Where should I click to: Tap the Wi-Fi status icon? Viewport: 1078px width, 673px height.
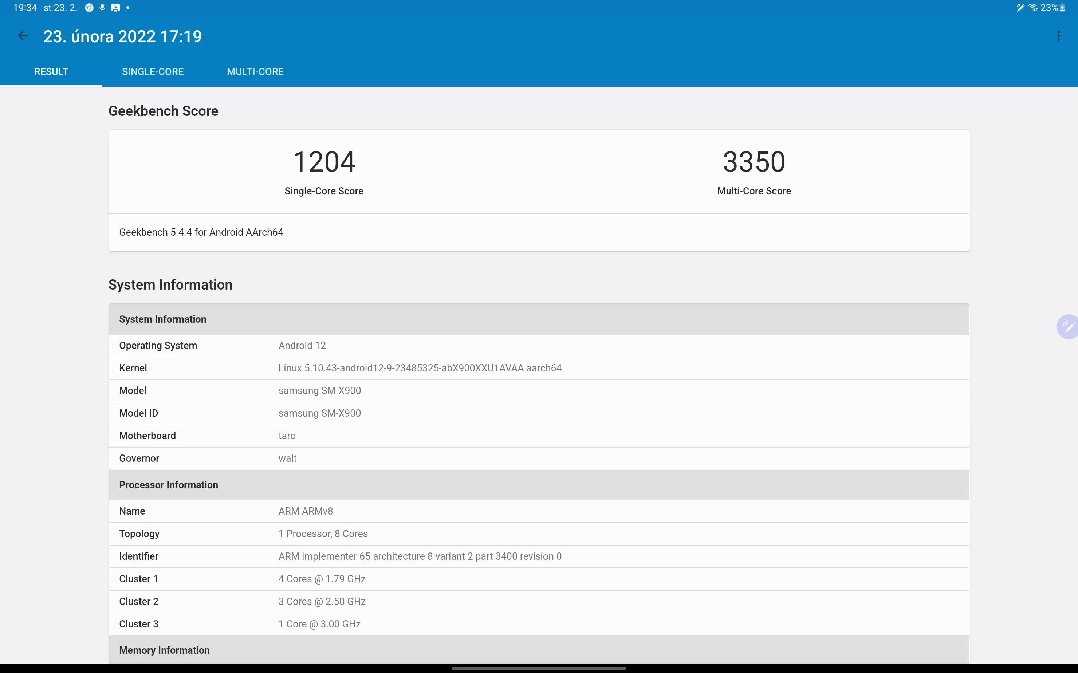1033,8
